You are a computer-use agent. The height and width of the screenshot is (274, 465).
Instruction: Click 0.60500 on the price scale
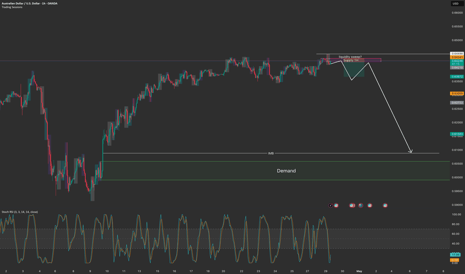pyautogui.click(x=457, y=163)
